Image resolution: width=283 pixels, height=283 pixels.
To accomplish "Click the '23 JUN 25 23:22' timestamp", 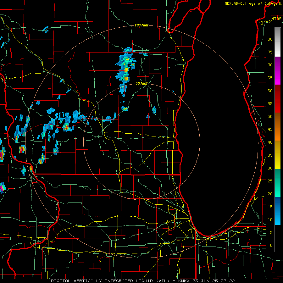I will tap(214, 281).
